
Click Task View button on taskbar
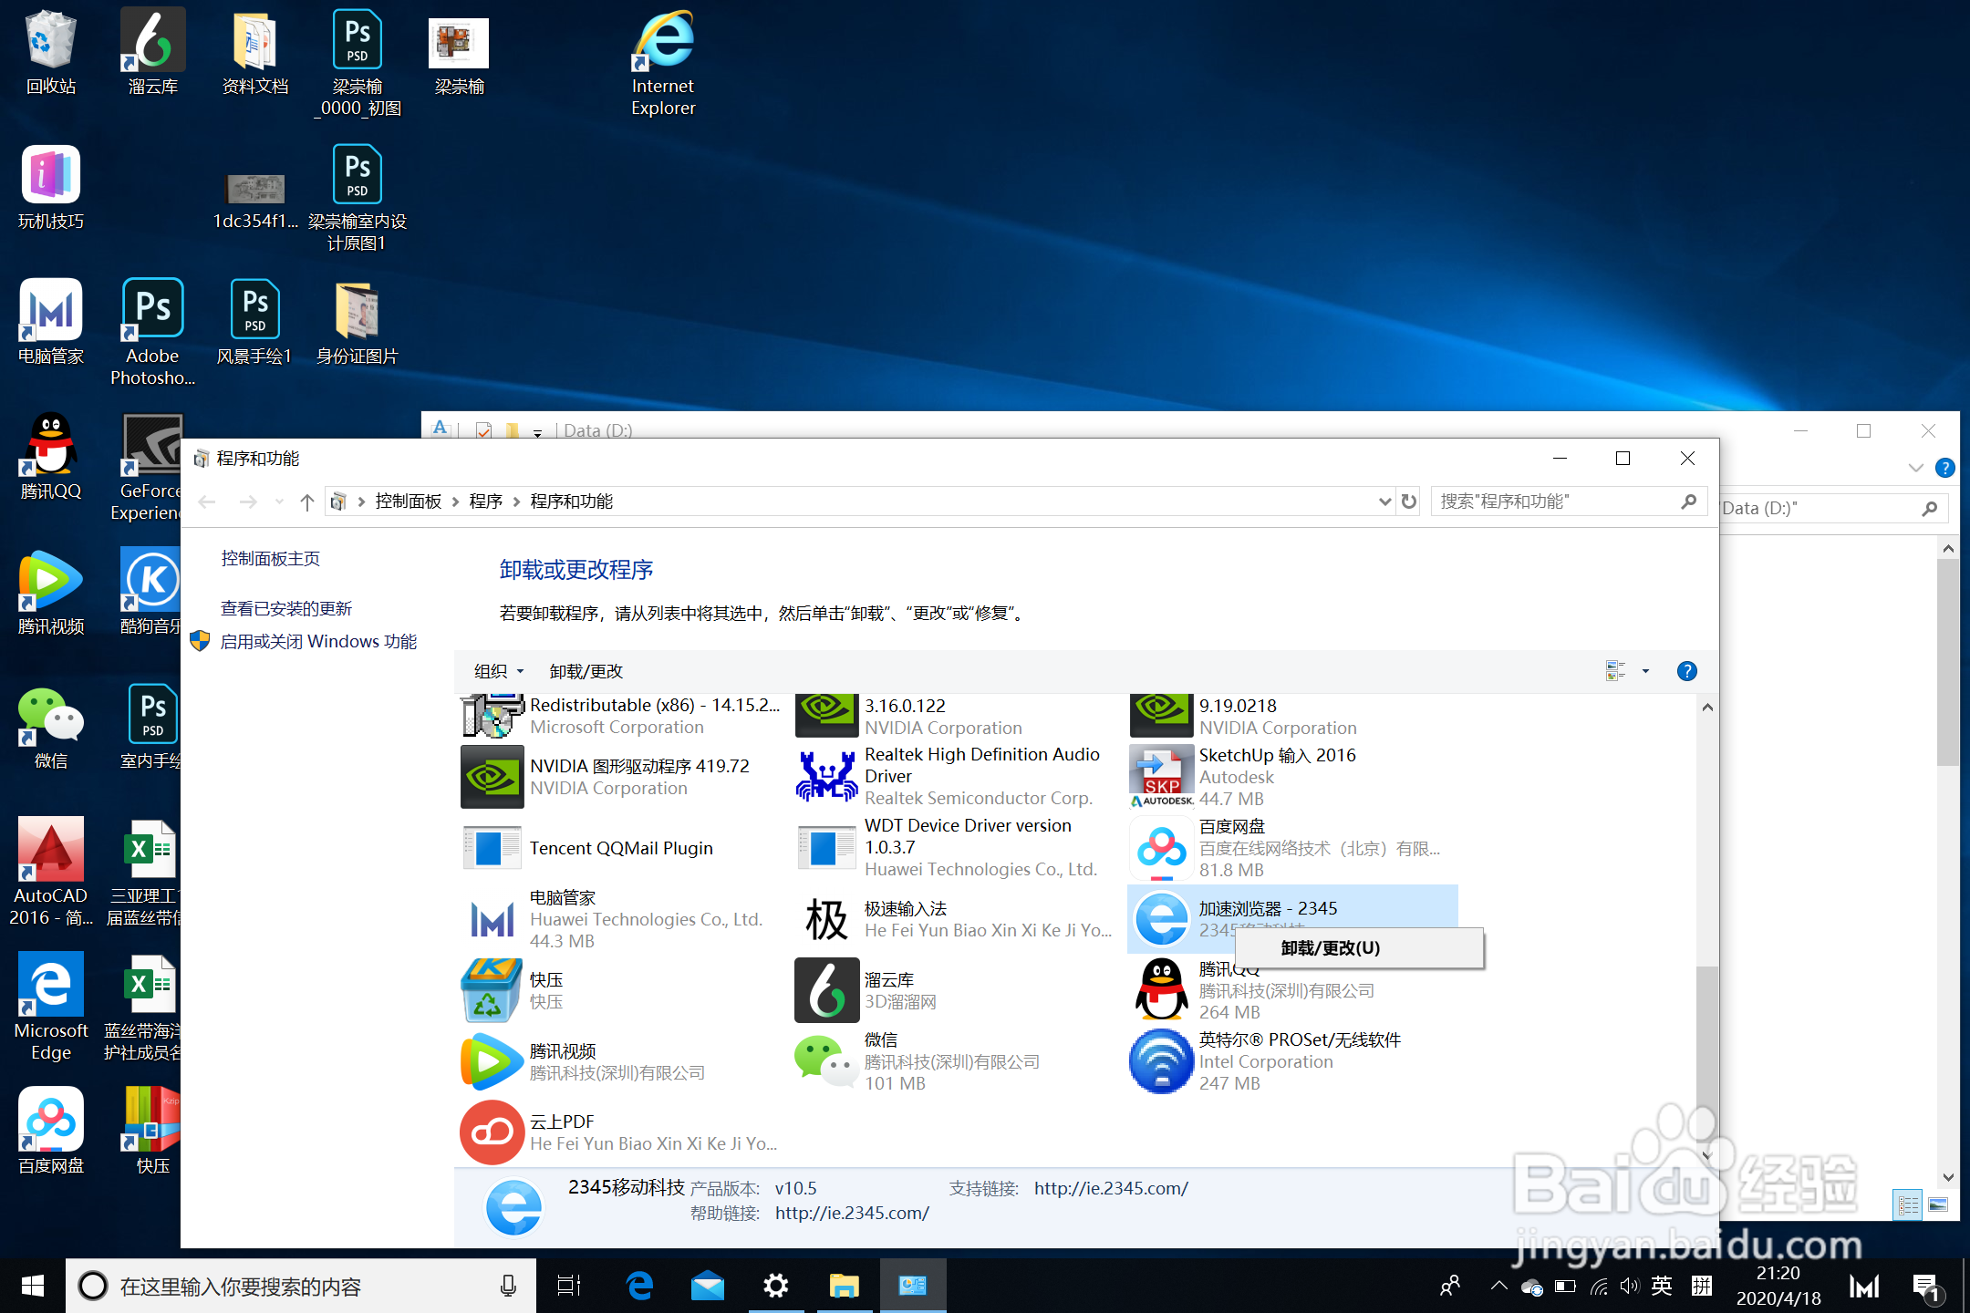coord(569,1287)
